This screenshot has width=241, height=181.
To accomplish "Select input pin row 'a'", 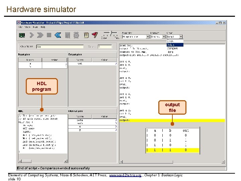I will coord(43,63).
